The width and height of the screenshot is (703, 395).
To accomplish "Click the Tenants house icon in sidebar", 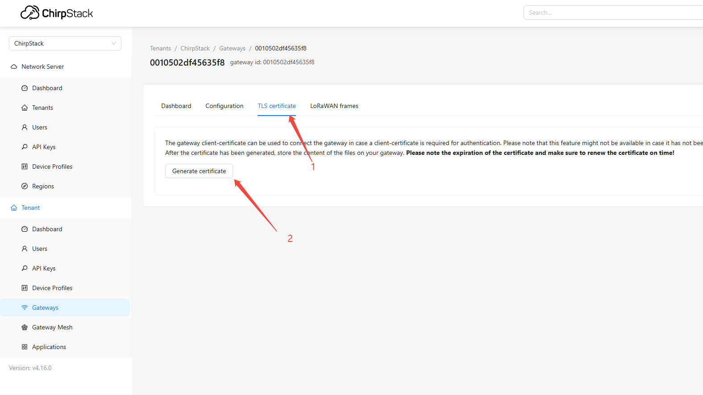I will point(25,108).
